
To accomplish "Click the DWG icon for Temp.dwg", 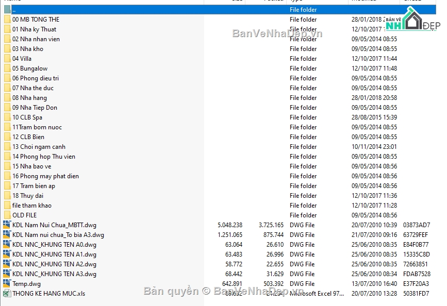I will pyautogui.click(x=7, y=284).
